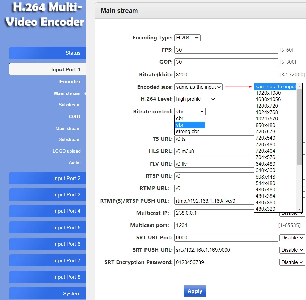Open H.264 Level dropdown

195,99
